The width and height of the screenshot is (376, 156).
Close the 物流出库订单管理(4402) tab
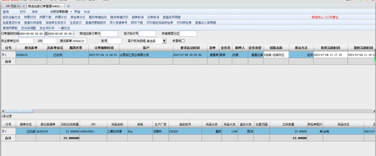click(62, 6)
